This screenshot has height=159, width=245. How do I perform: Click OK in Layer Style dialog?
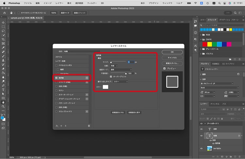172,52
